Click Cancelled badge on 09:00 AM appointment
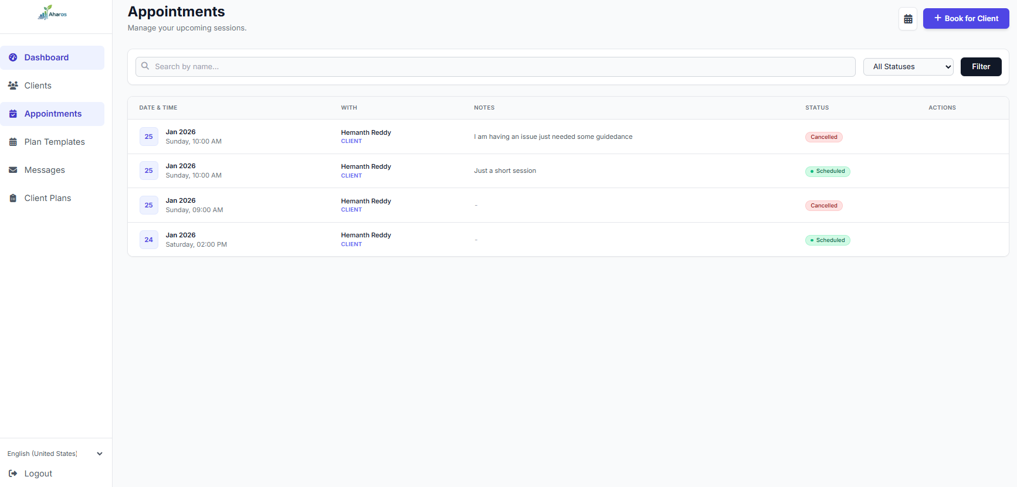 tap(823, 206)
